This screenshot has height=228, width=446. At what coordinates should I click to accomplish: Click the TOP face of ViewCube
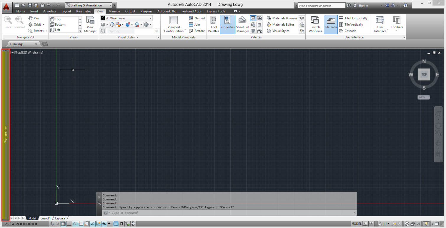[x=424, y=74]
